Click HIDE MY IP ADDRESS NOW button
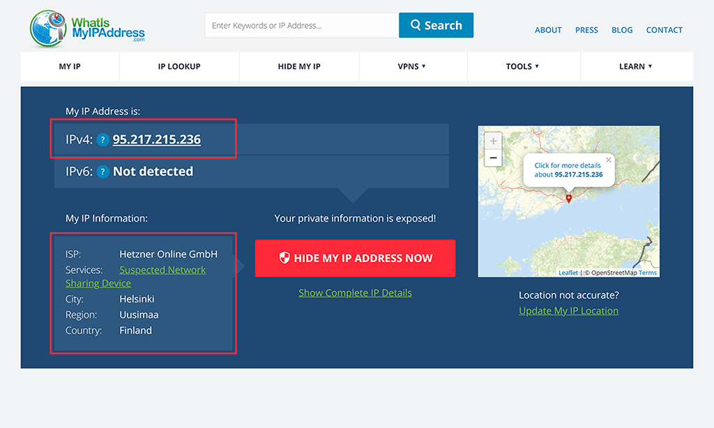This screenshot has height=428, width=714. [355, 258]
